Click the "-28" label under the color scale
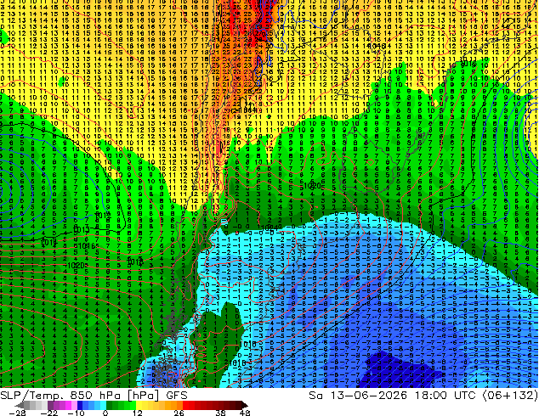This screenshot has width=539, height=416. coord(17,413)
